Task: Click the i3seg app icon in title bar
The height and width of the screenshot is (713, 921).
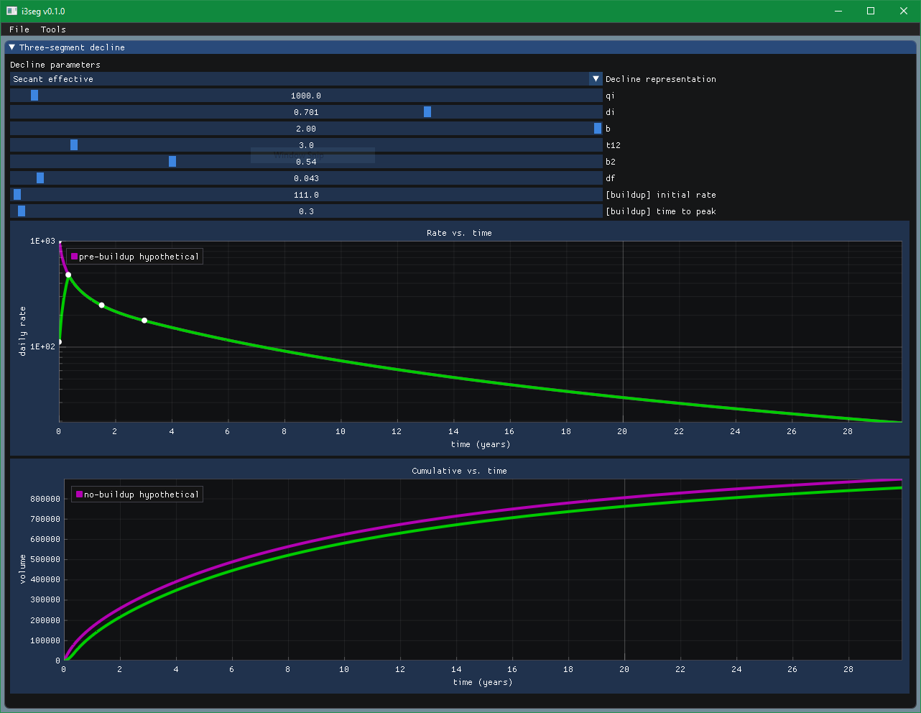Action: click(12, 11)
